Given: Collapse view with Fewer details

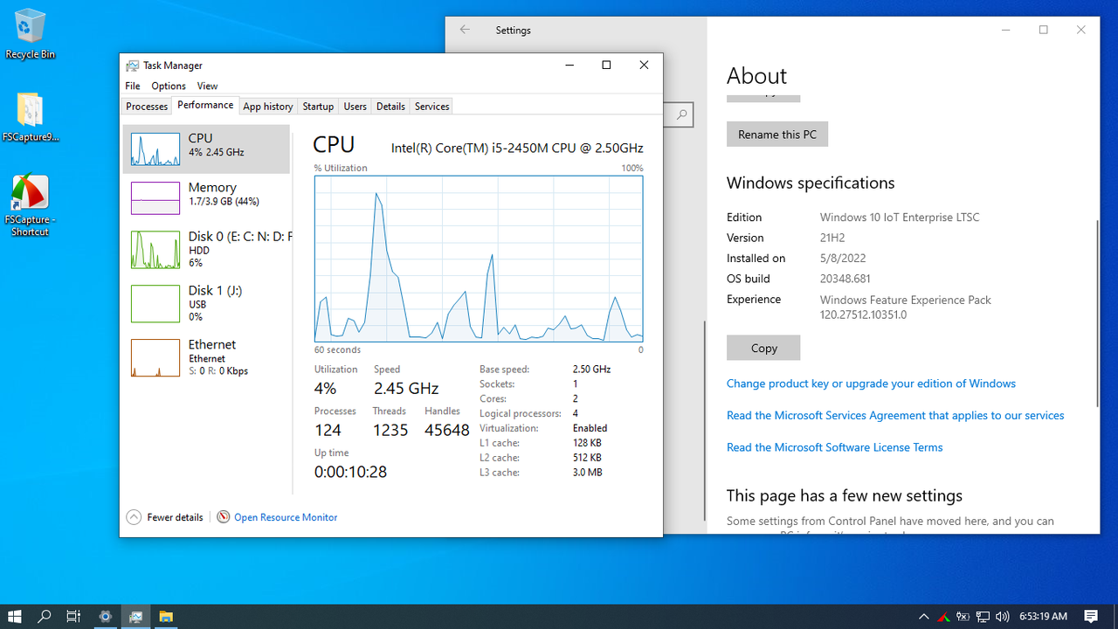Looking at the screenshot, I should point(165,517).
